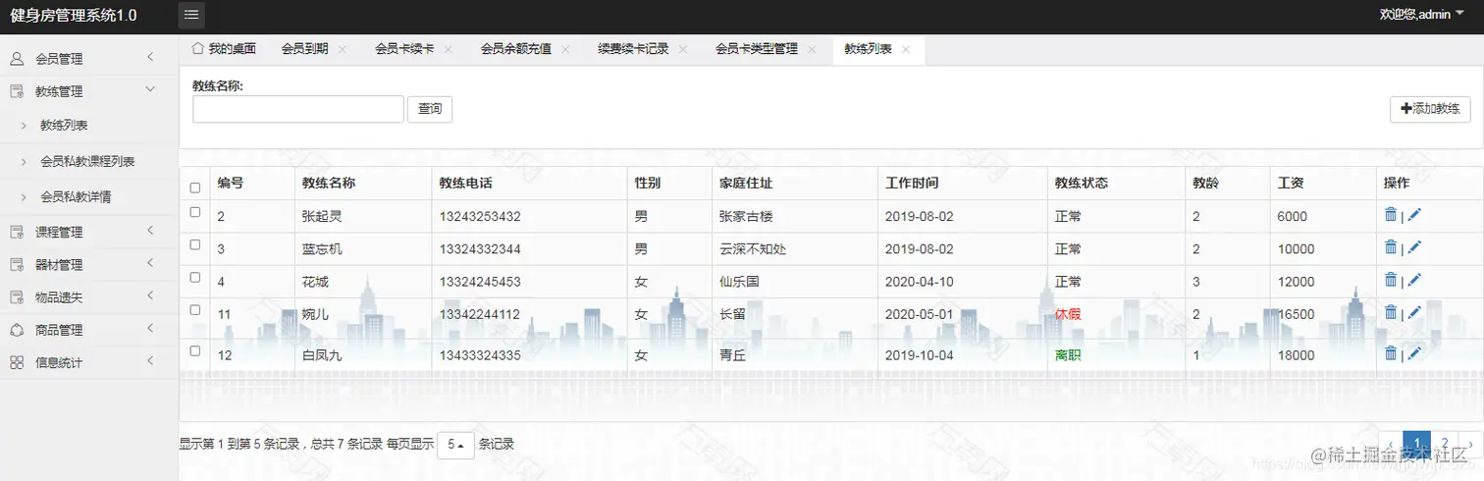The image size is (1484, 481).
Task: Check the row checkbox for 婉儿
Action: tap(194, 309)
